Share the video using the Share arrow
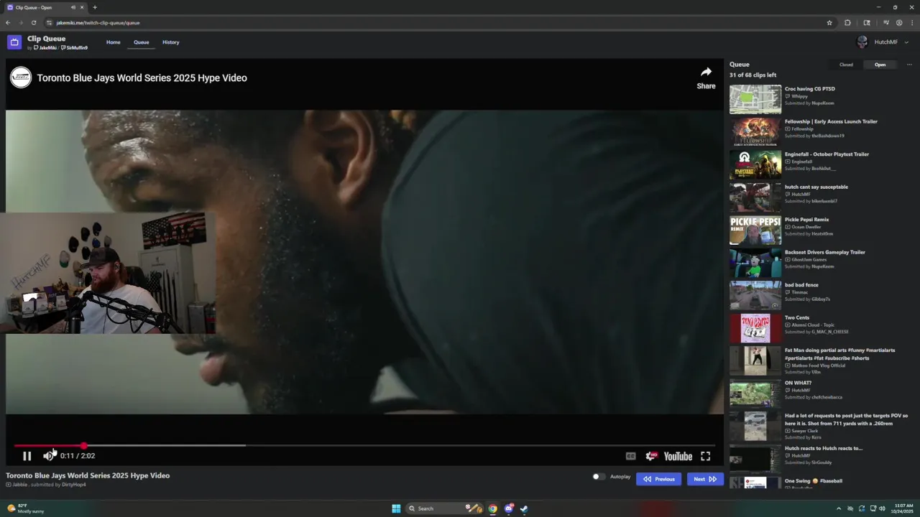 706,78
